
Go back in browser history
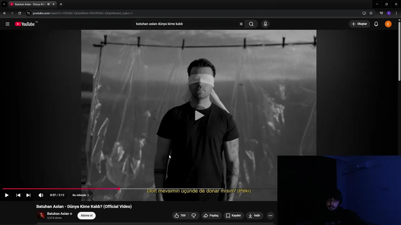pos(4,13)
